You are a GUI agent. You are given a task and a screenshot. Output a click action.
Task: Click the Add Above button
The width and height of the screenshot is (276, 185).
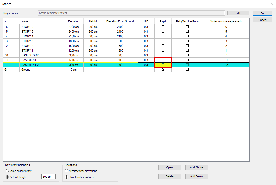click(x=196, y=167)
